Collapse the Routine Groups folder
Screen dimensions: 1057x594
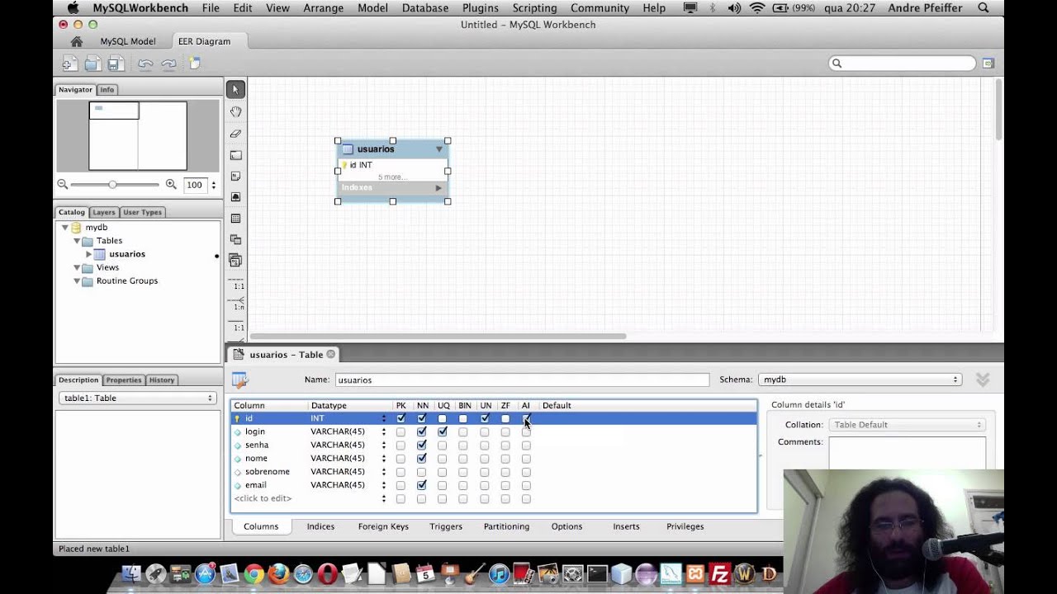click(77, 281)
